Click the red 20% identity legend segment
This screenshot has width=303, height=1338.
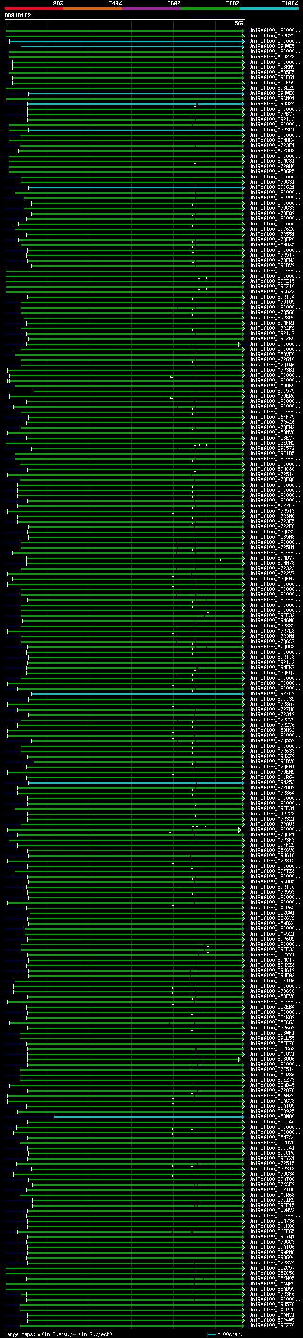click(34, 9)
